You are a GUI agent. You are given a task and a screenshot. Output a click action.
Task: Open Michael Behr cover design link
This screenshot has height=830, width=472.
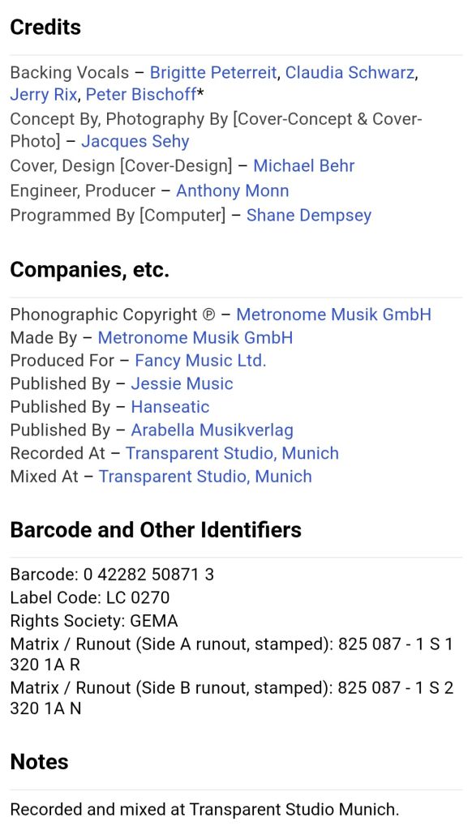click(303, 165)
